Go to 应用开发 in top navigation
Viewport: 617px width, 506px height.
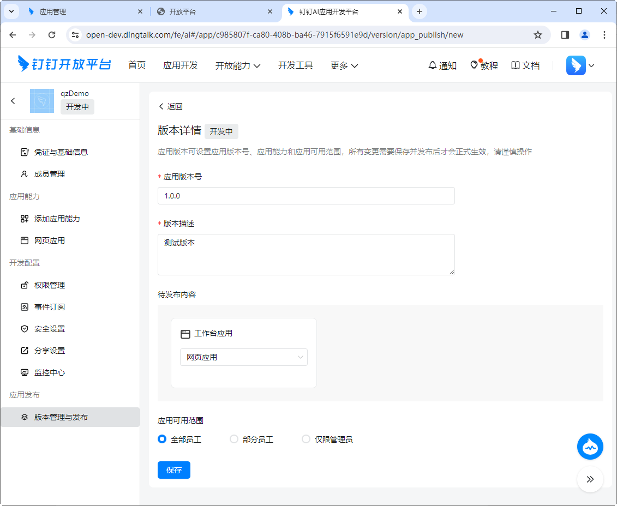[180, 65]
